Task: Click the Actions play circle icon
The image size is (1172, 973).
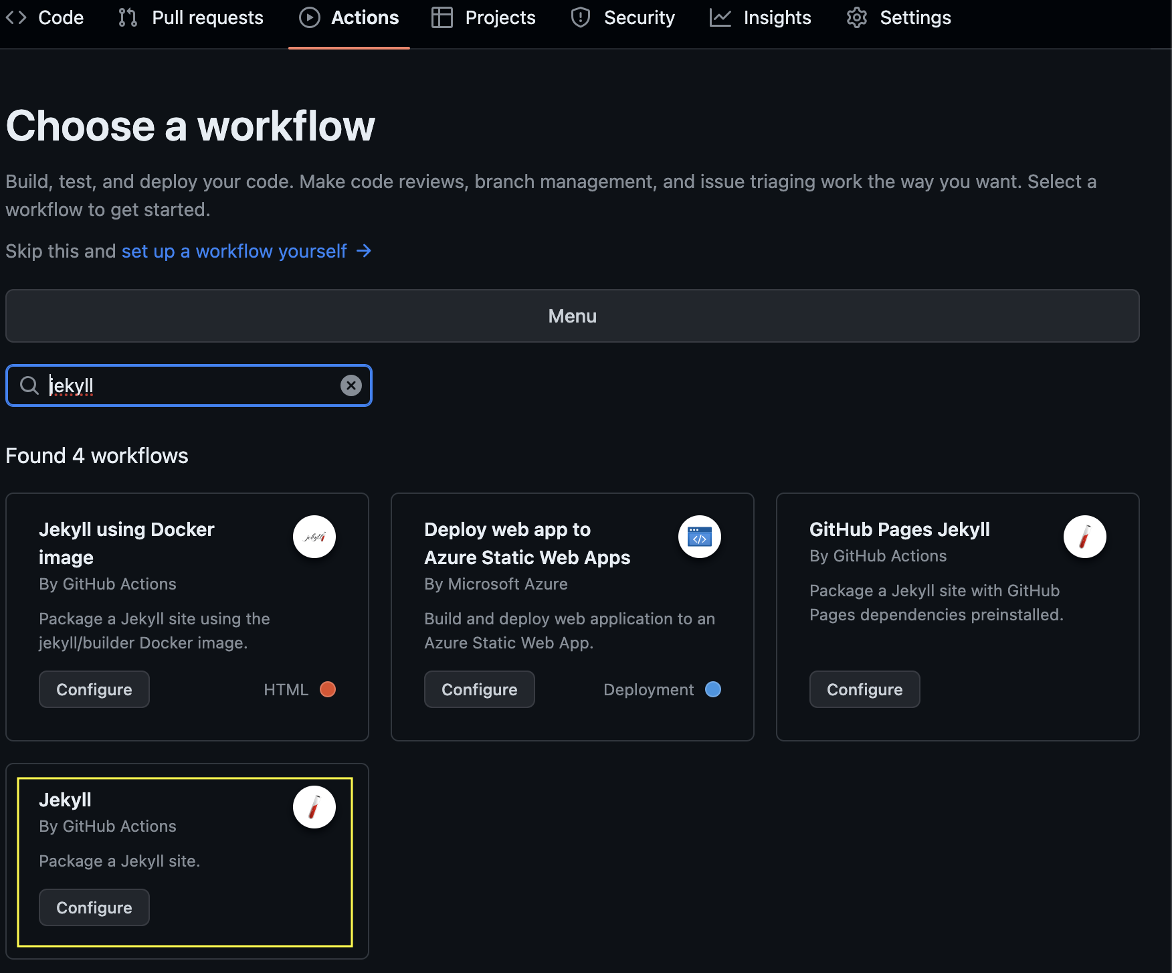Action: [x=310, y=18]
